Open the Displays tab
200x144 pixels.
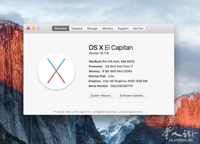pyautogui.click(x=77, y=28)
